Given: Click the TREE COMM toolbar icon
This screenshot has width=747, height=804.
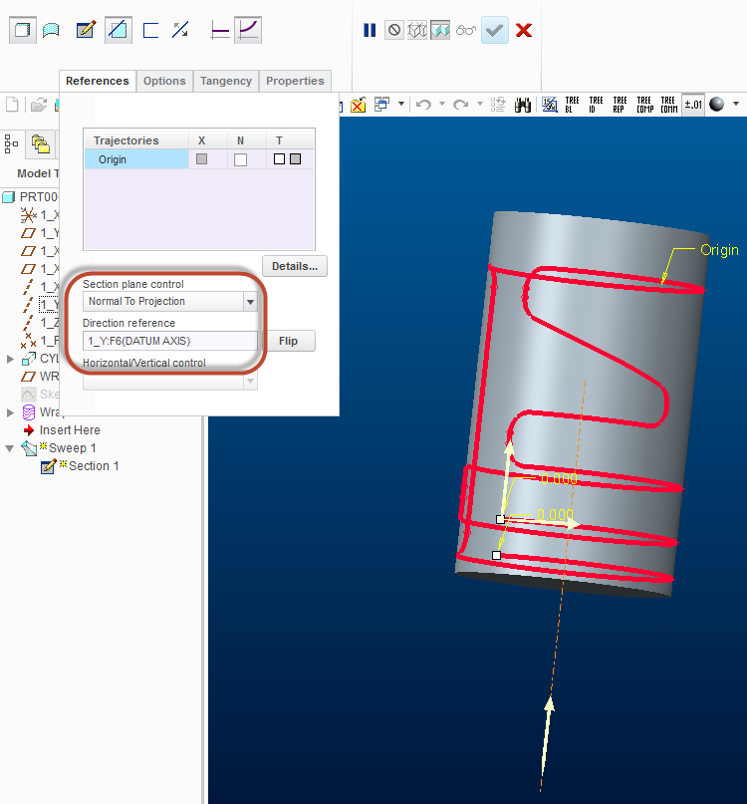Looking at the screenshot, I should coord(669,105).
